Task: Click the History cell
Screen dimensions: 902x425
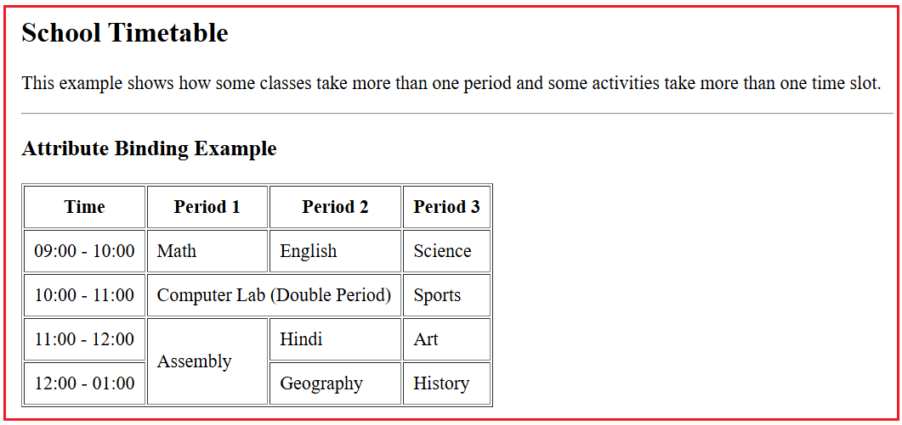Action: [x=446, y=383]
